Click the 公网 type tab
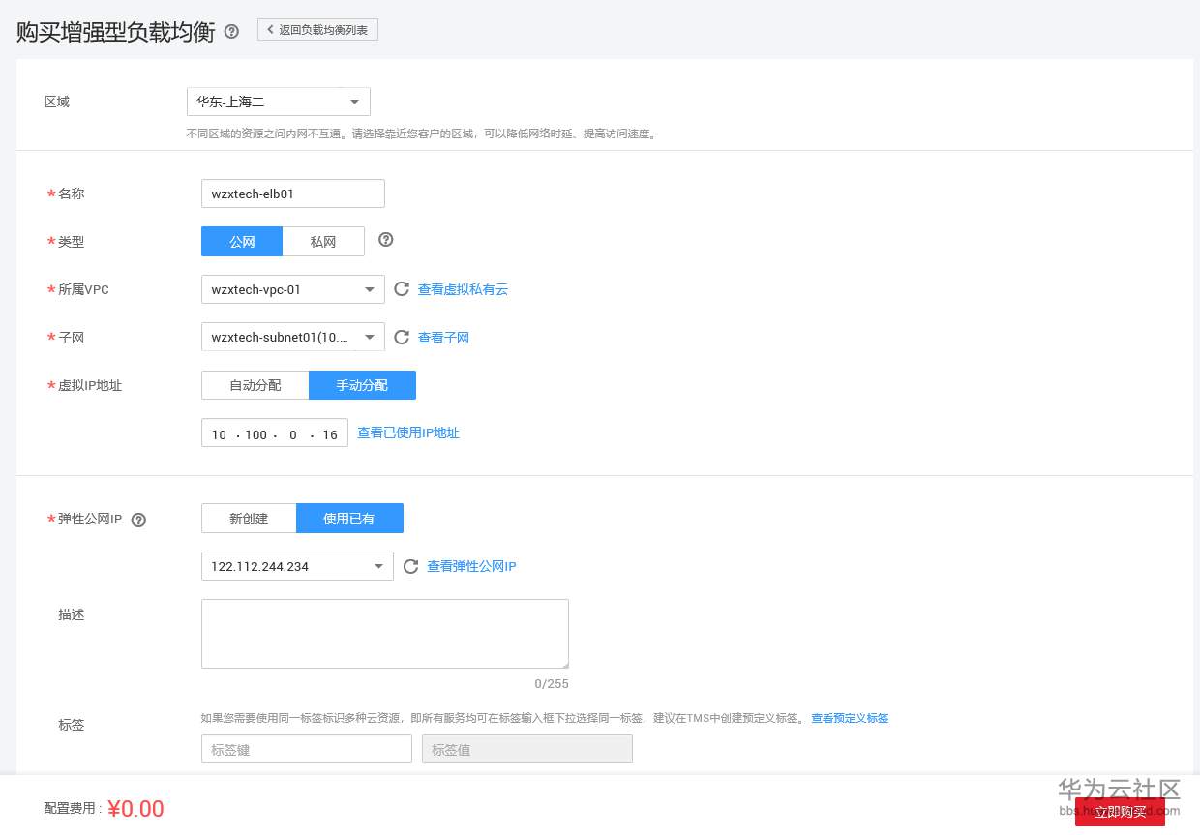The height and width of the screenshot is (835, 1200). pos(241,241)
